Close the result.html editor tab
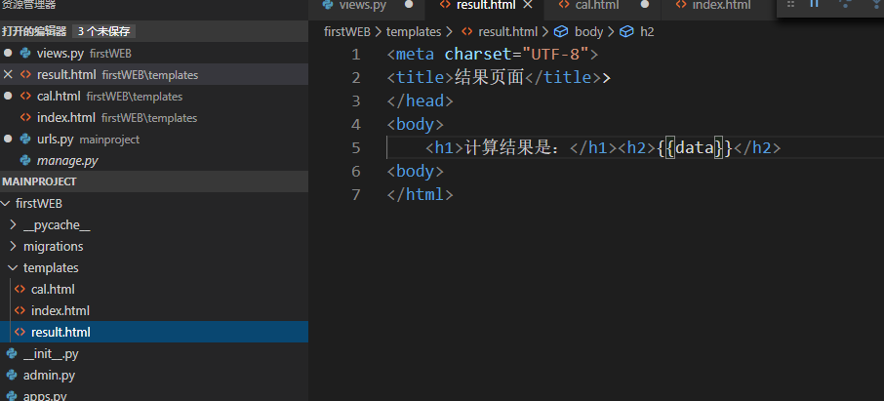884x401 pixels. point(528,5)
